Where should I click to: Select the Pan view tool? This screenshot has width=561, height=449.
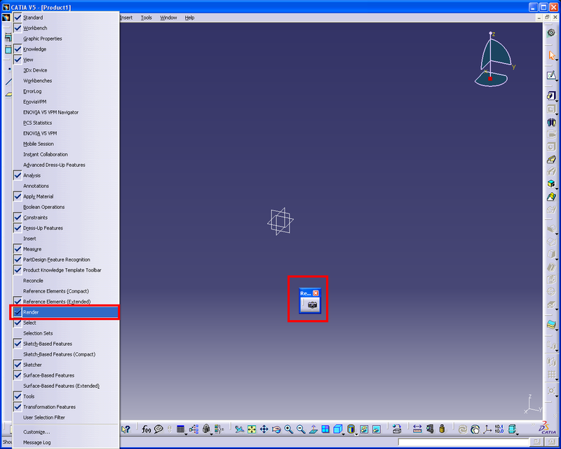264,429
